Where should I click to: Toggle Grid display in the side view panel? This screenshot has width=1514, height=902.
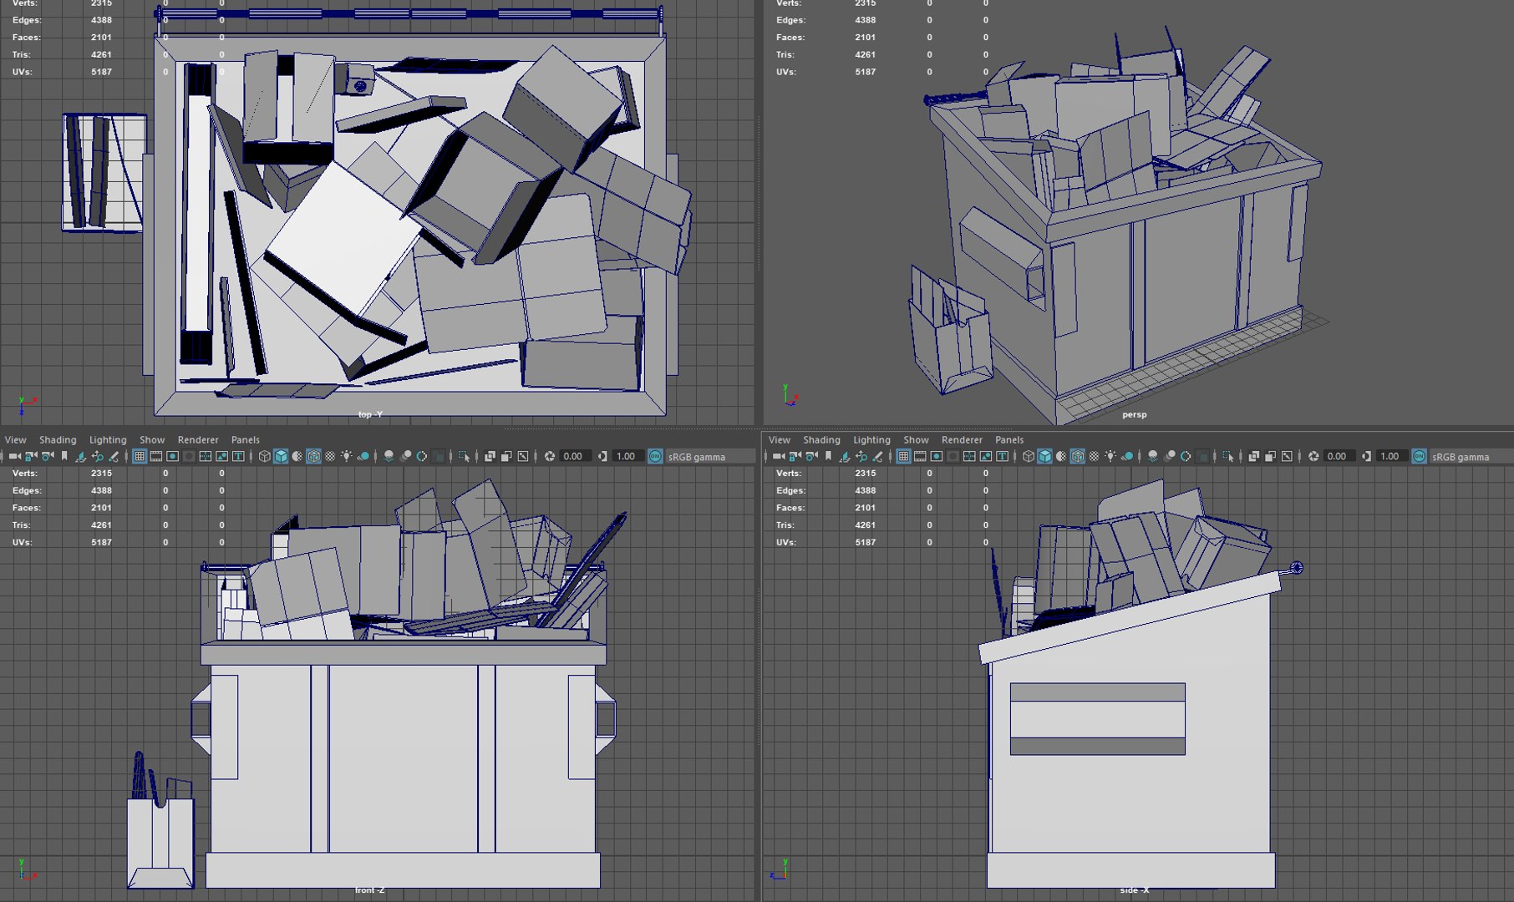(x=905, y=457)
